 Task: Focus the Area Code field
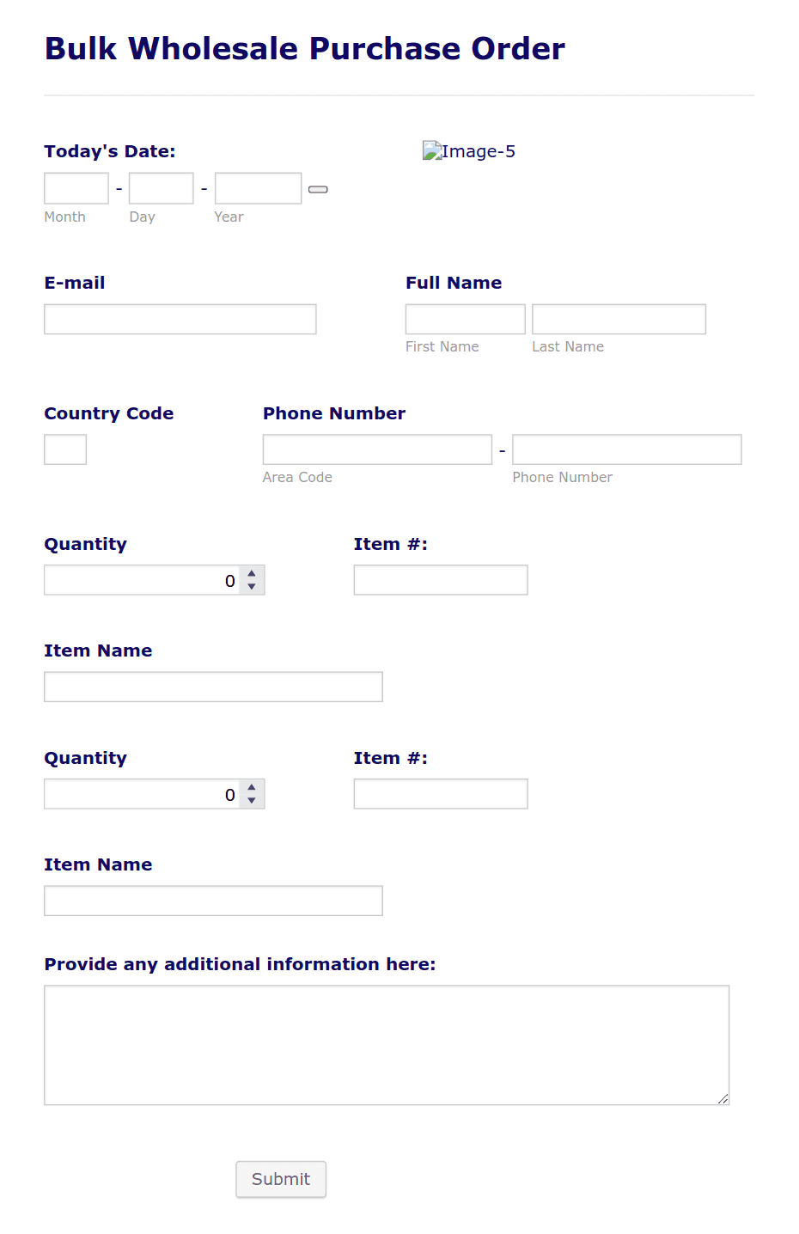(376, 449)
